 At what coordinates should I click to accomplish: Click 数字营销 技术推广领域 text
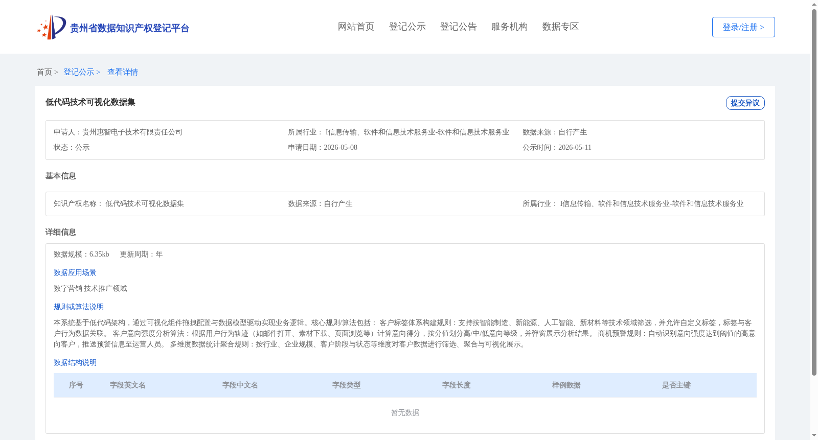click(x=90, y=288)
